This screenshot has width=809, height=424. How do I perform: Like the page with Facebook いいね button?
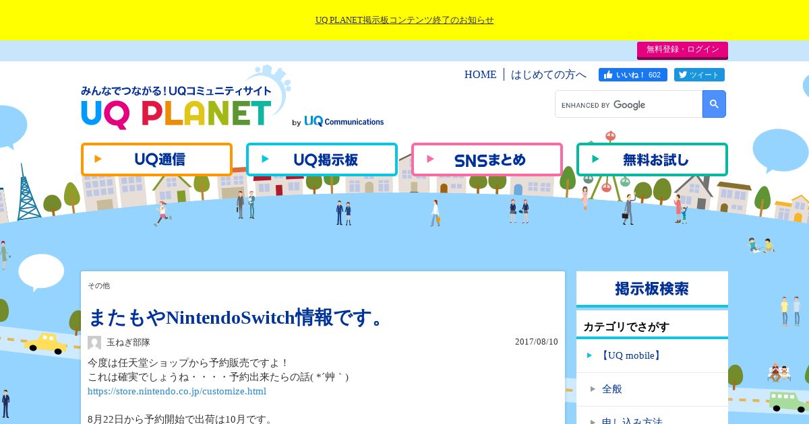point(633,75)
